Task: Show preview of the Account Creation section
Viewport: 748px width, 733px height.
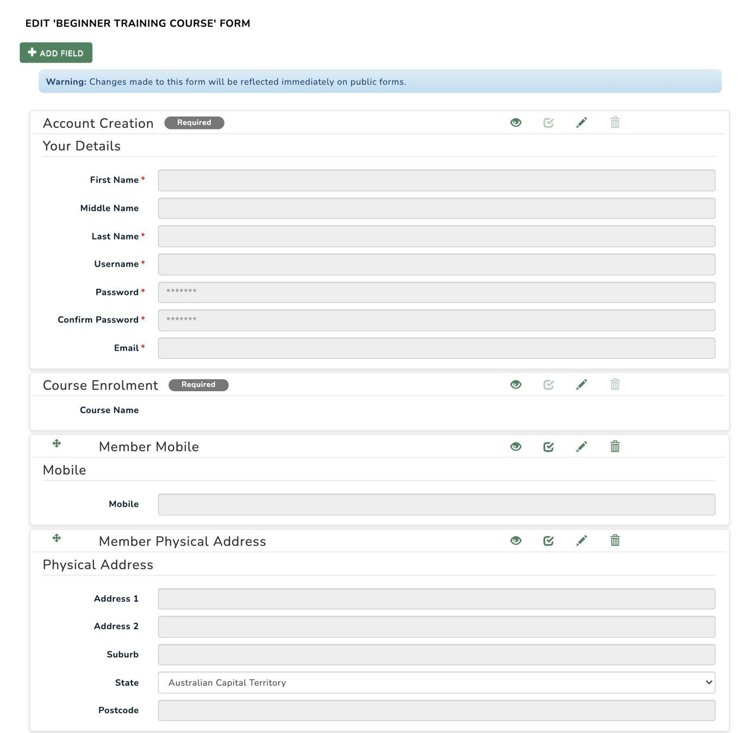Action: pos(515,122)
